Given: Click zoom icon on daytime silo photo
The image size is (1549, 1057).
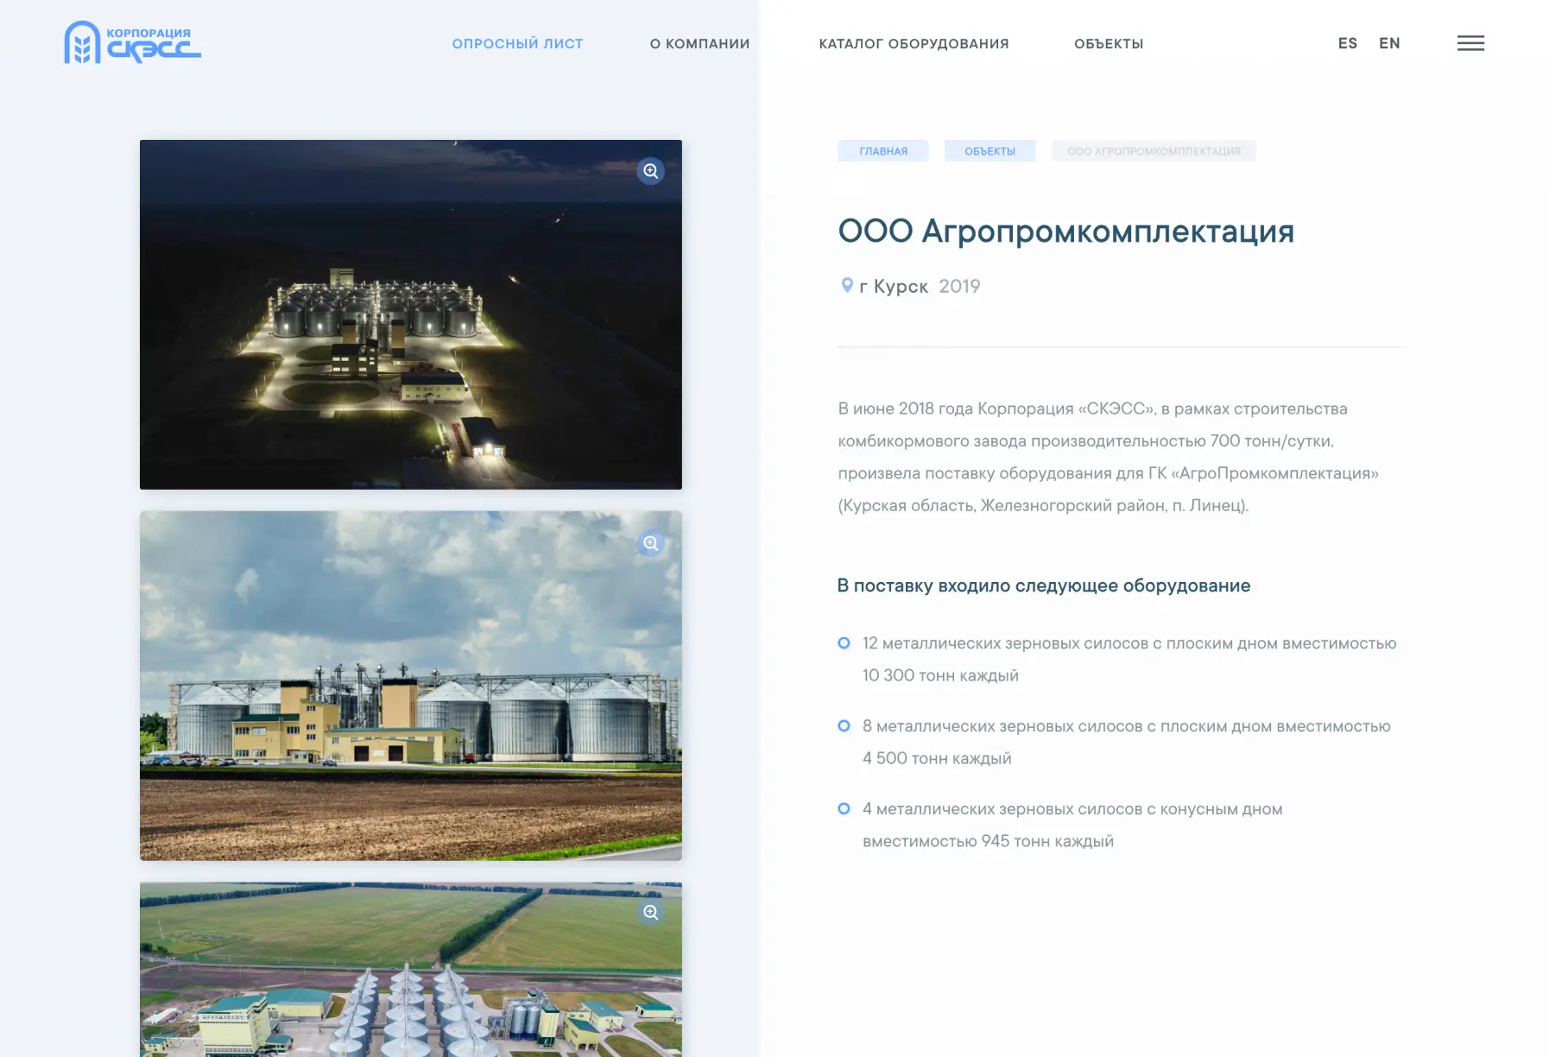Looking at the screenshot, I should coord(650,543).
